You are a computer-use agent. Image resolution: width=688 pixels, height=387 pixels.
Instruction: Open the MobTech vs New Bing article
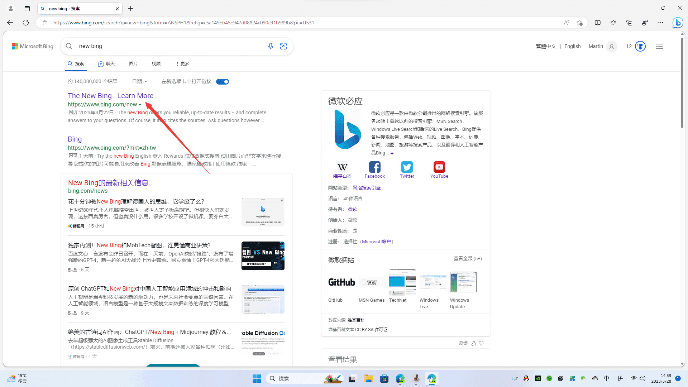(139, 245)
